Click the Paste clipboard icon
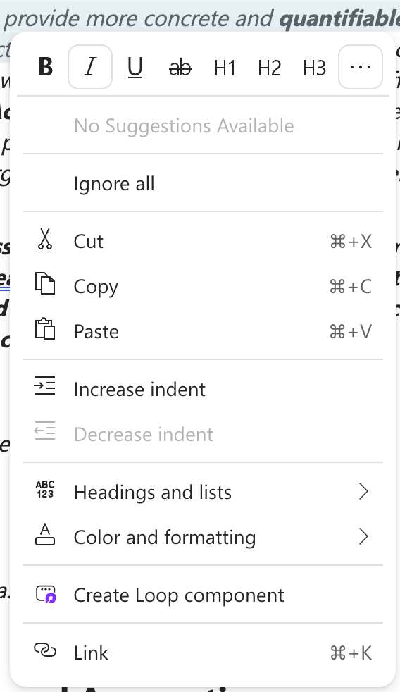Image resolution: width=400 pixels, height=692 pixels. pos(45,329)
